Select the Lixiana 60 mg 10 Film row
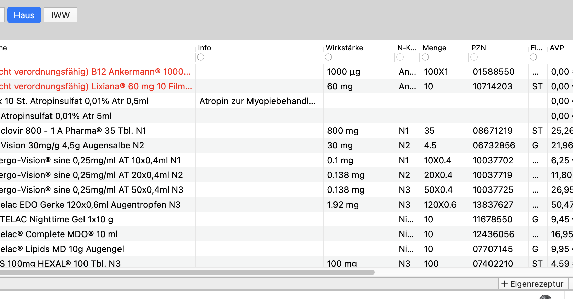Screen dimensions: 573x299 click(x=286, y=86)
